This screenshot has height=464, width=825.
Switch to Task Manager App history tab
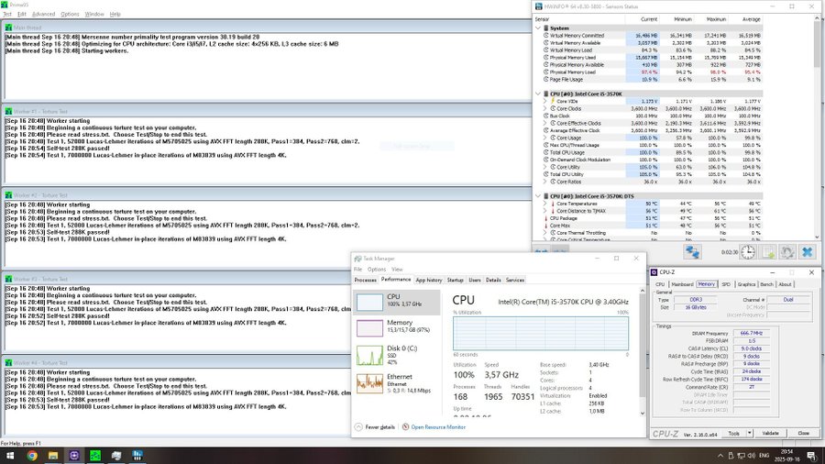[429, 280]
